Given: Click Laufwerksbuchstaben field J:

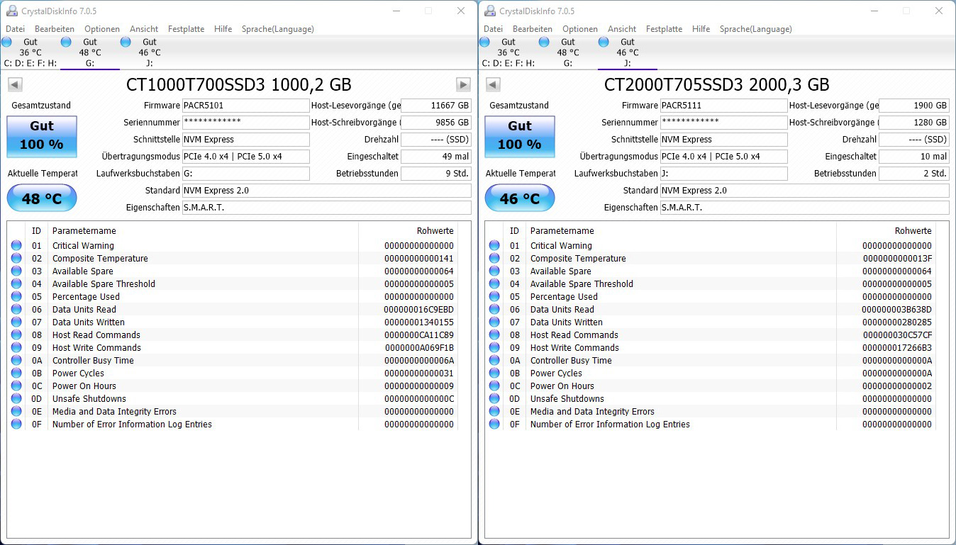Looking at the screenshot, I should [x=724, y=174].
